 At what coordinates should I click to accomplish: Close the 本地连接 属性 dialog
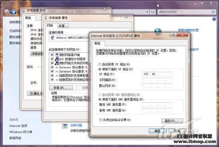click(x=126, y=17)
